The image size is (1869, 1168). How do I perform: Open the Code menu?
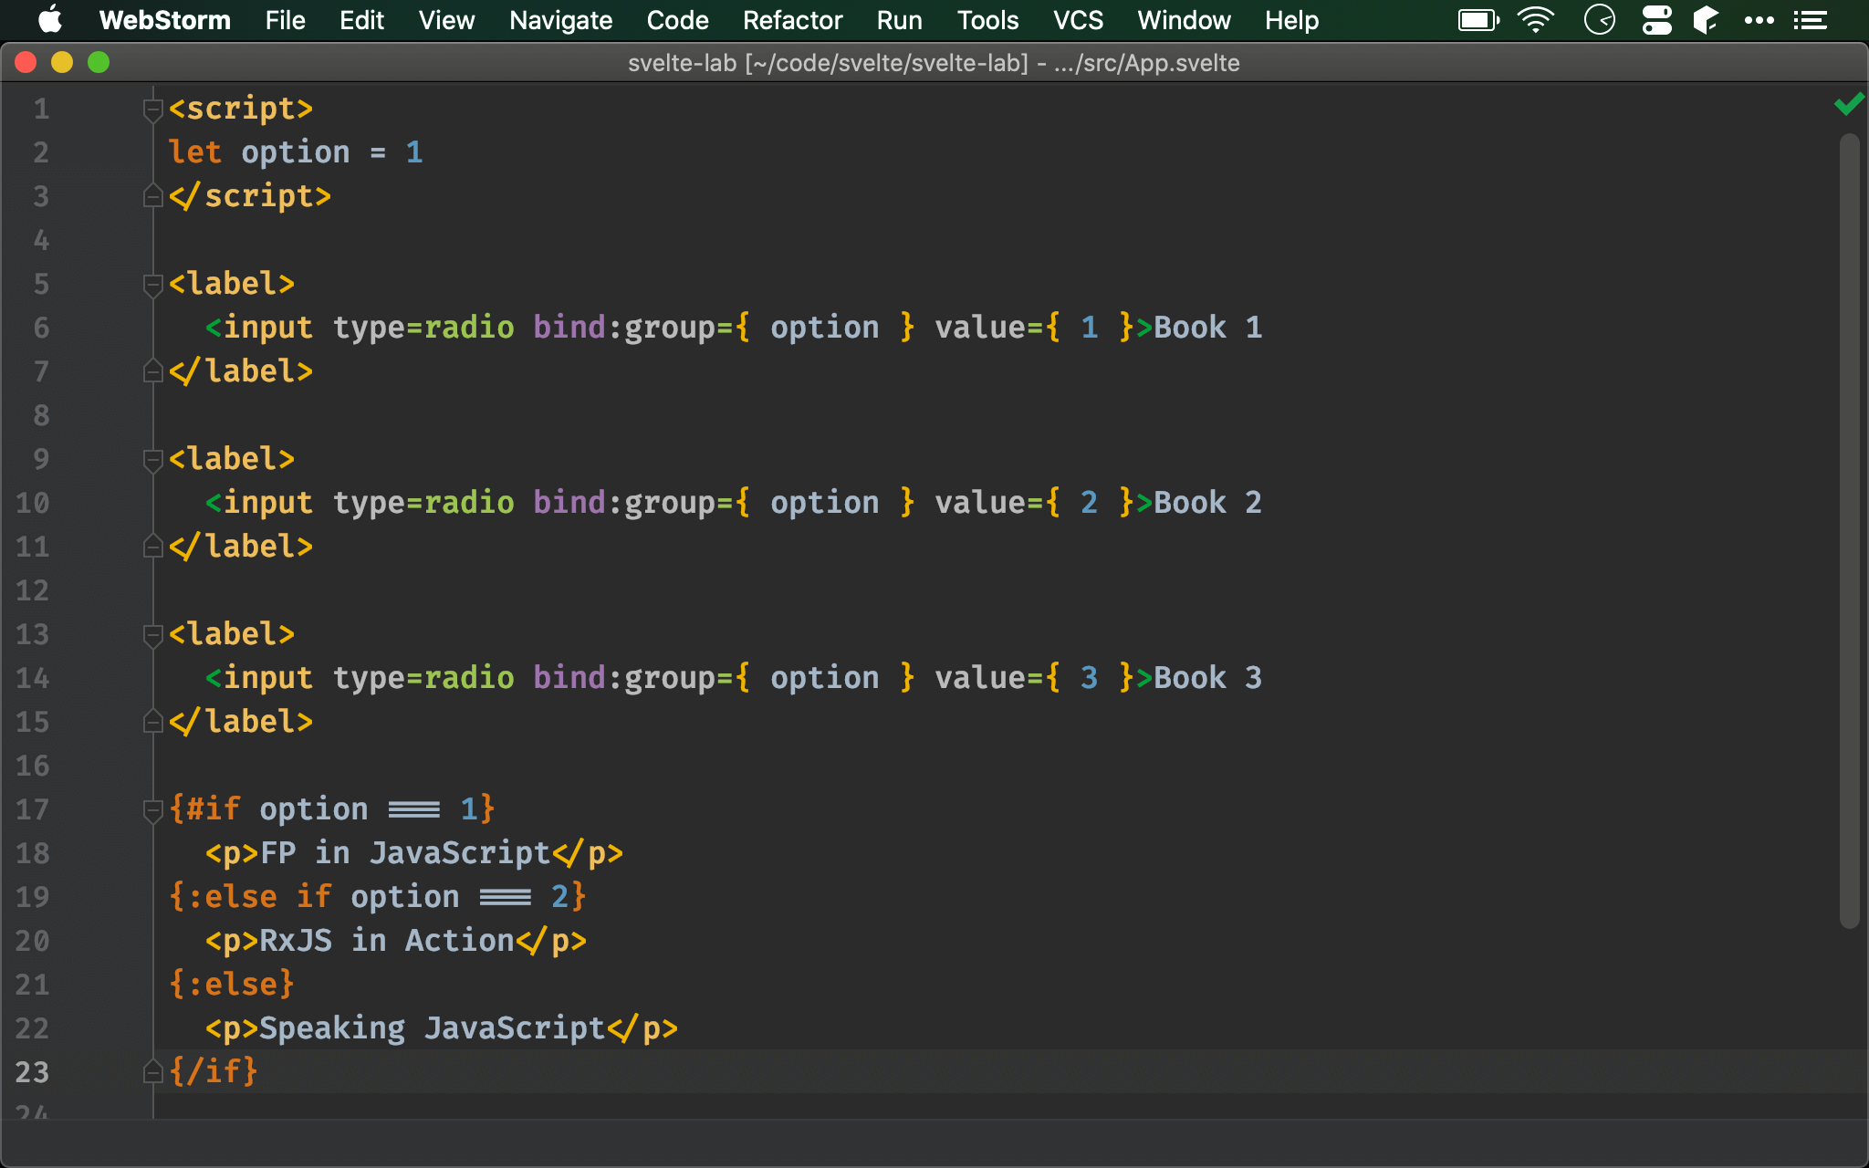coord(677,20)
